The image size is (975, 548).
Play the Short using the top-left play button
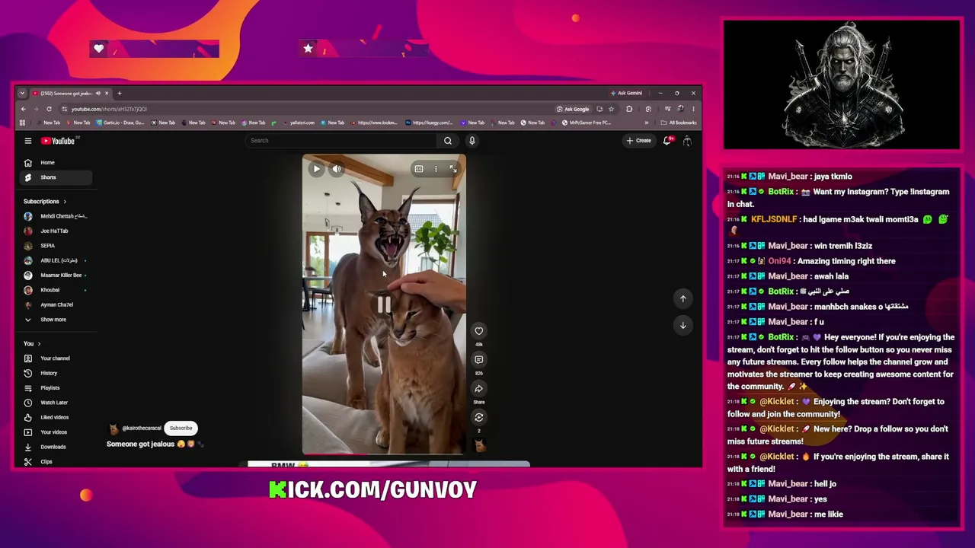(x=316, y=169)
